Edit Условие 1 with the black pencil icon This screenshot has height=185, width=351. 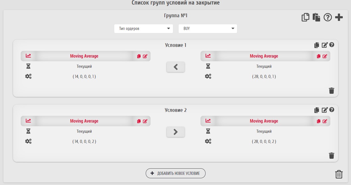point(325,45)
